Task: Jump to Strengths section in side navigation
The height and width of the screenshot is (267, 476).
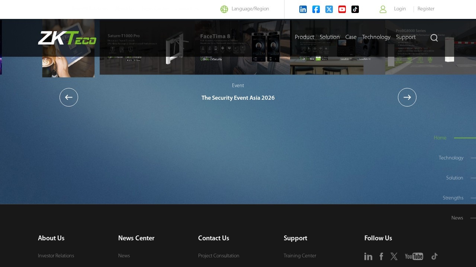Action: [453, 198]
